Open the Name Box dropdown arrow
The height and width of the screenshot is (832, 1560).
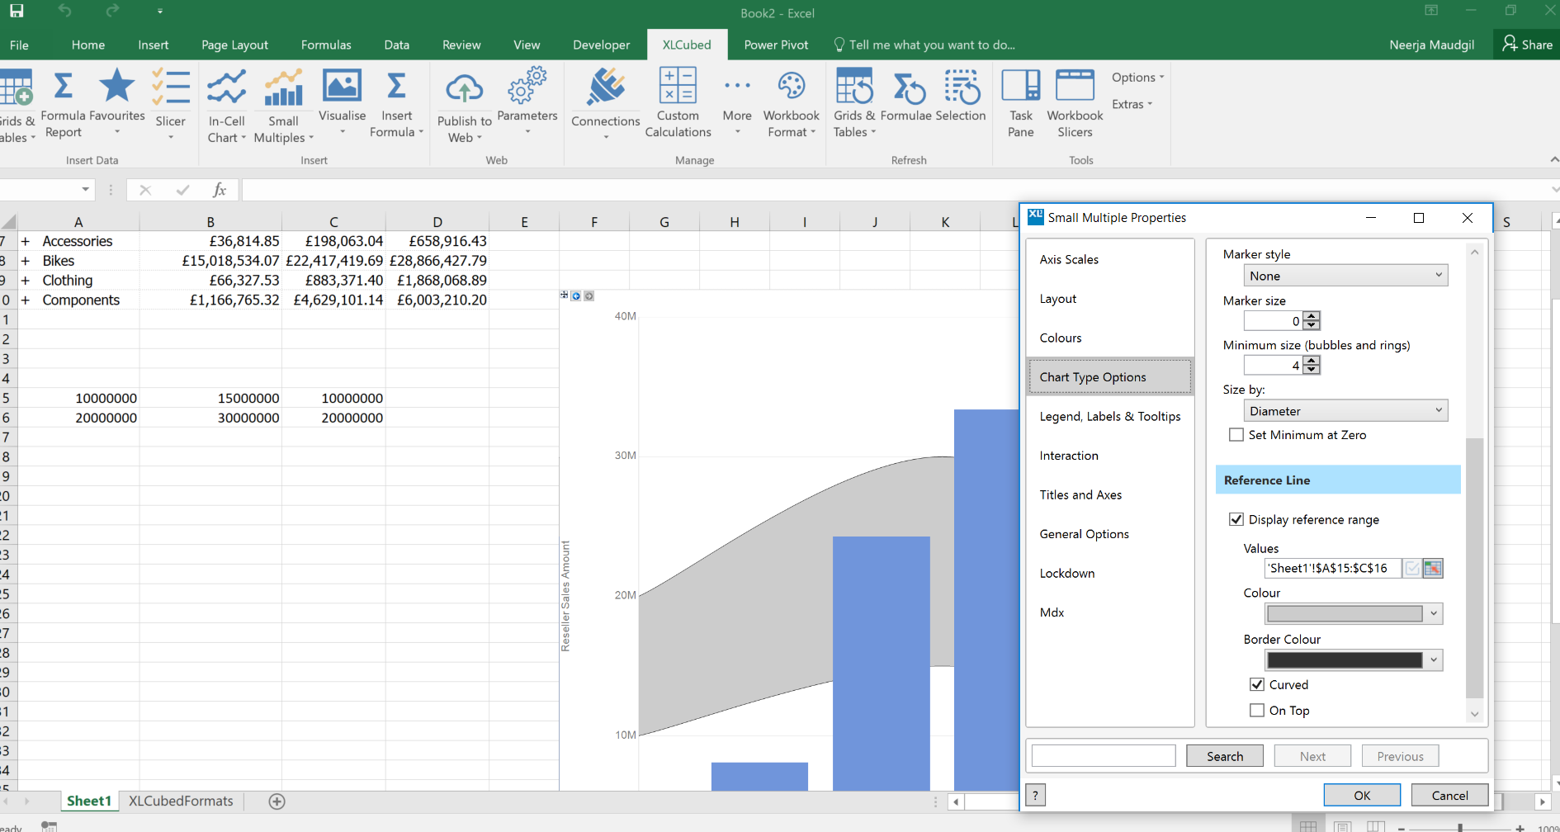pyautogui.click(x=85, y=190)
